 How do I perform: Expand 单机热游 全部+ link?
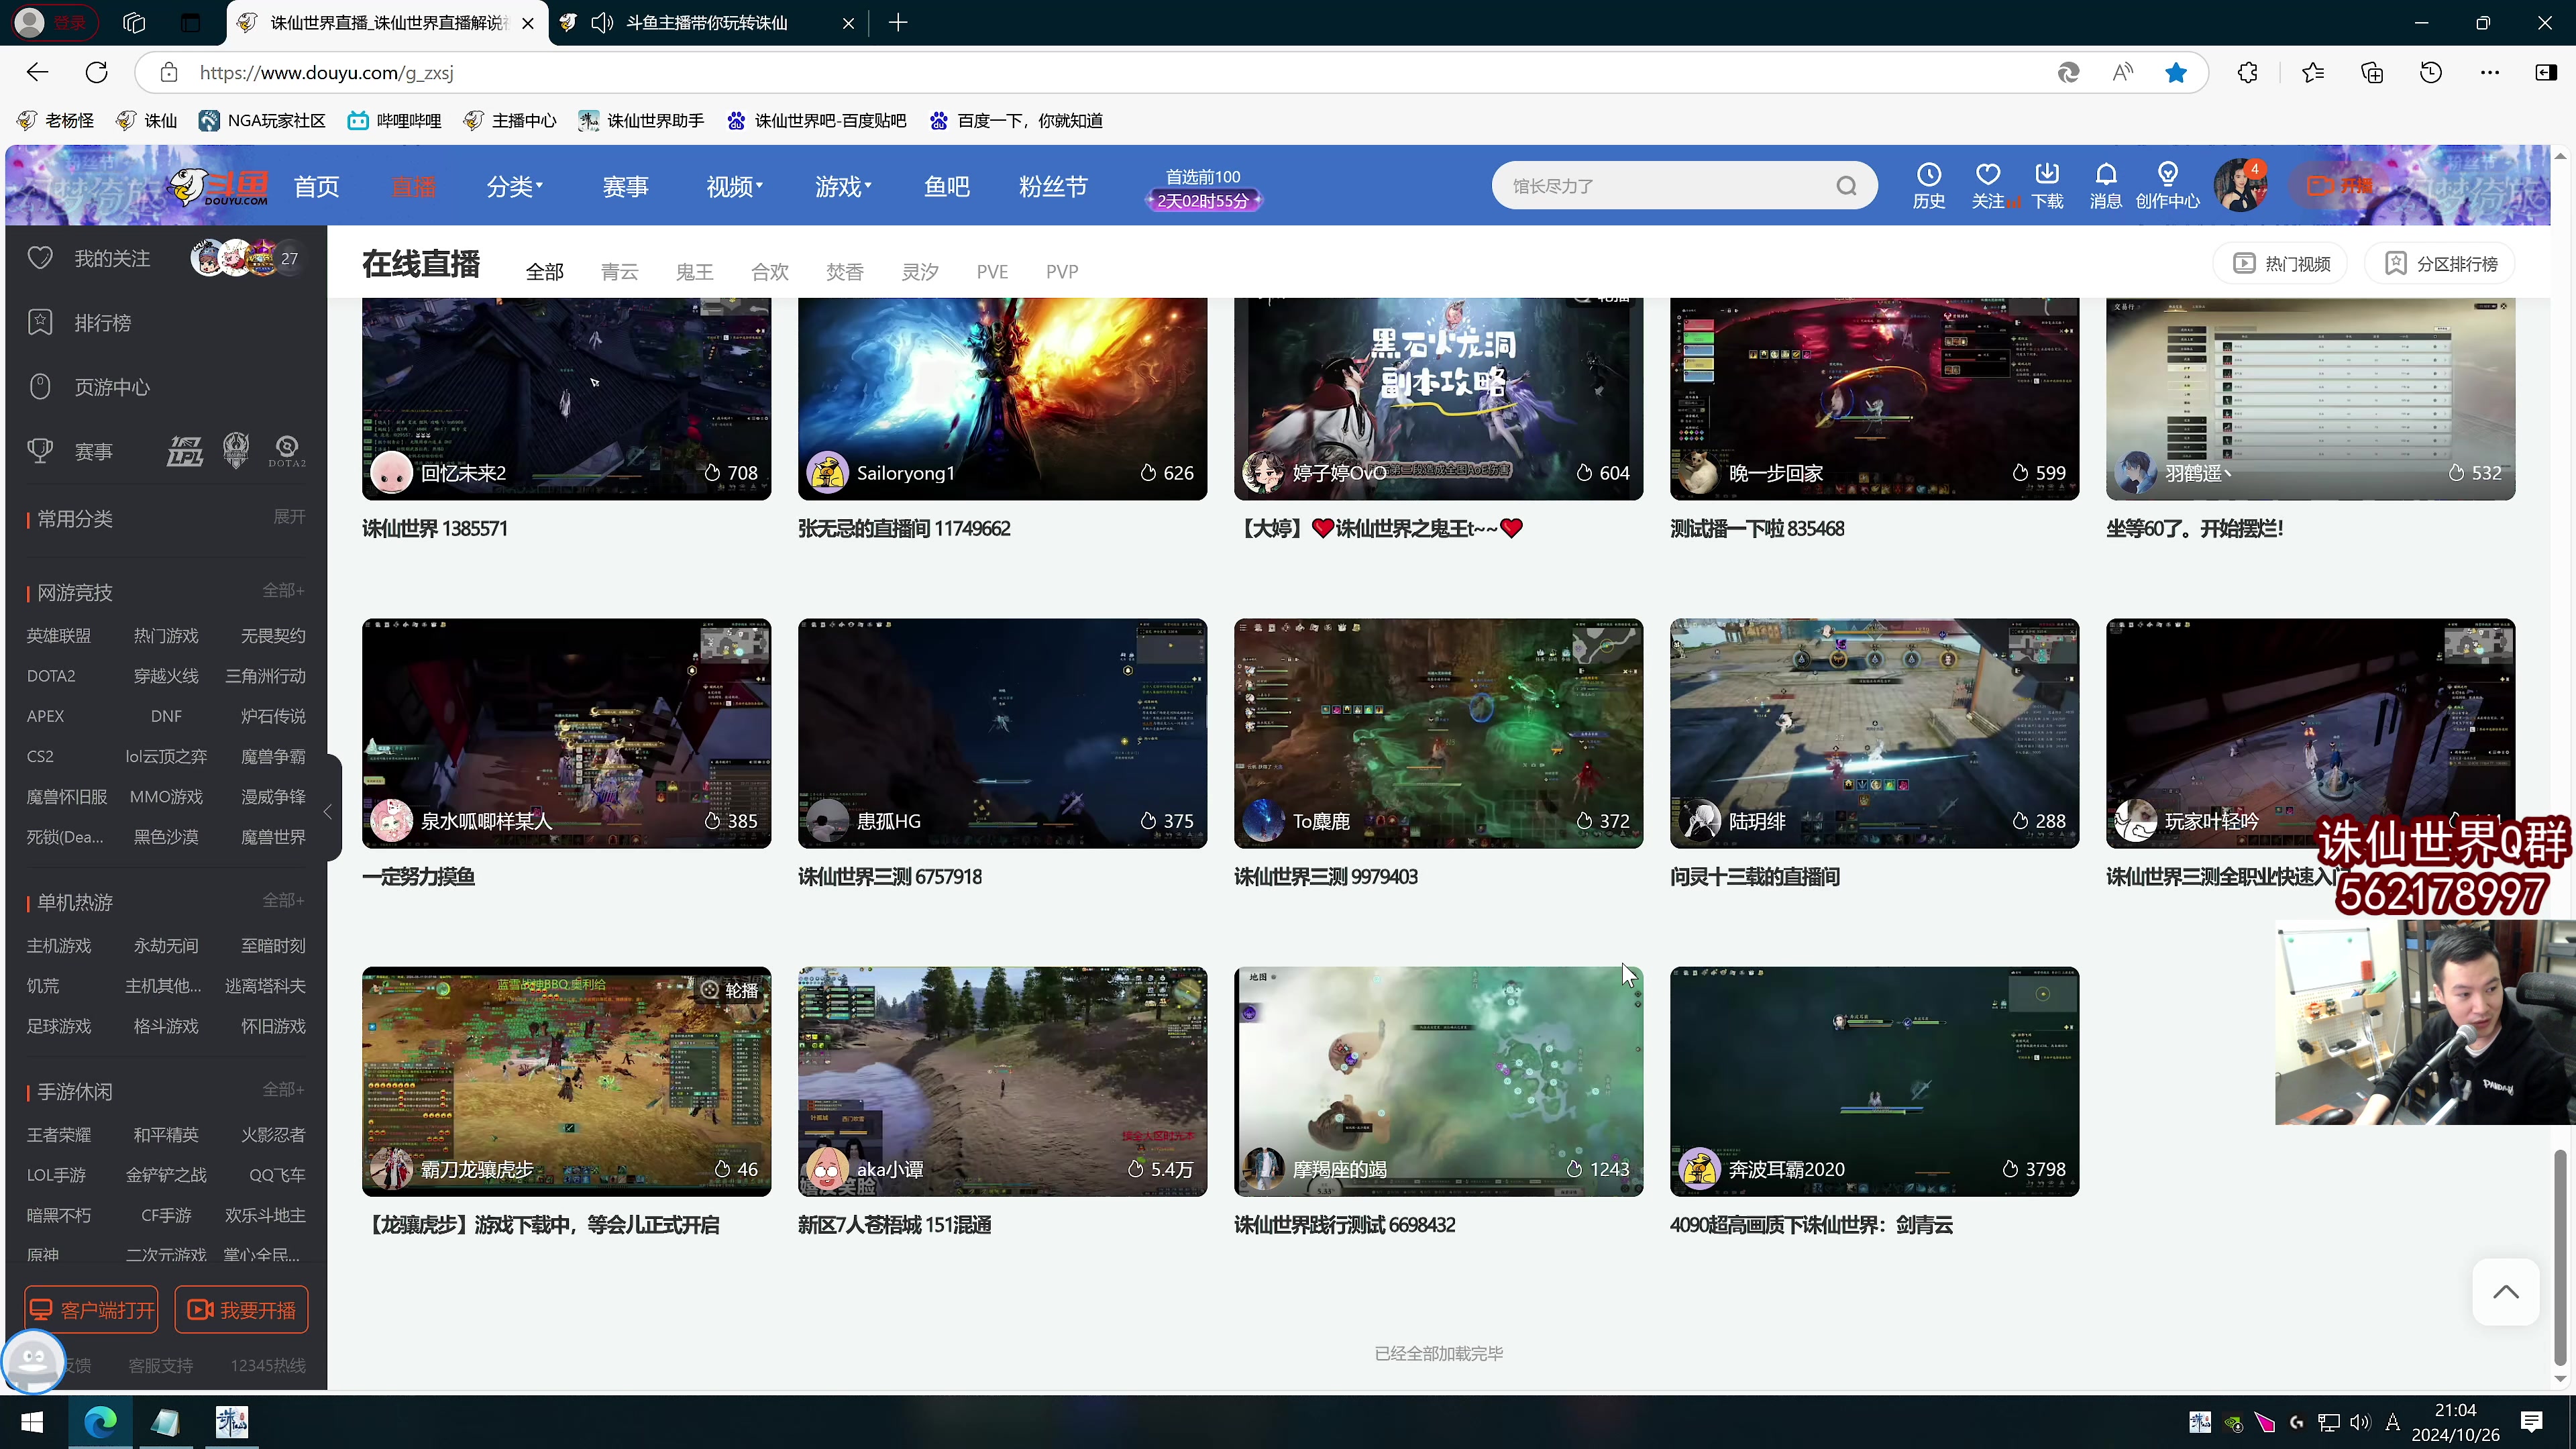point(283,901)
